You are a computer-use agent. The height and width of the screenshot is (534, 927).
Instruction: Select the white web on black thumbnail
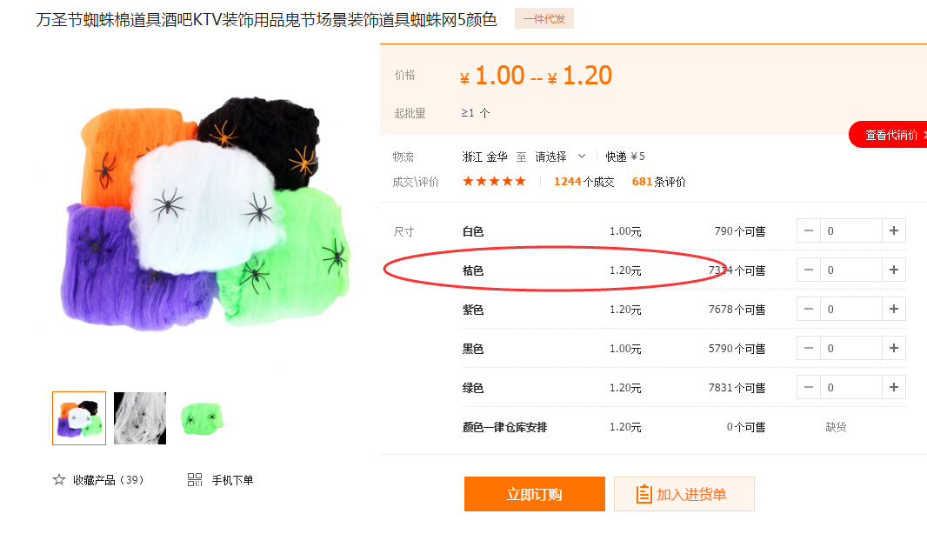pyautogui.click(x=140, y=418)
